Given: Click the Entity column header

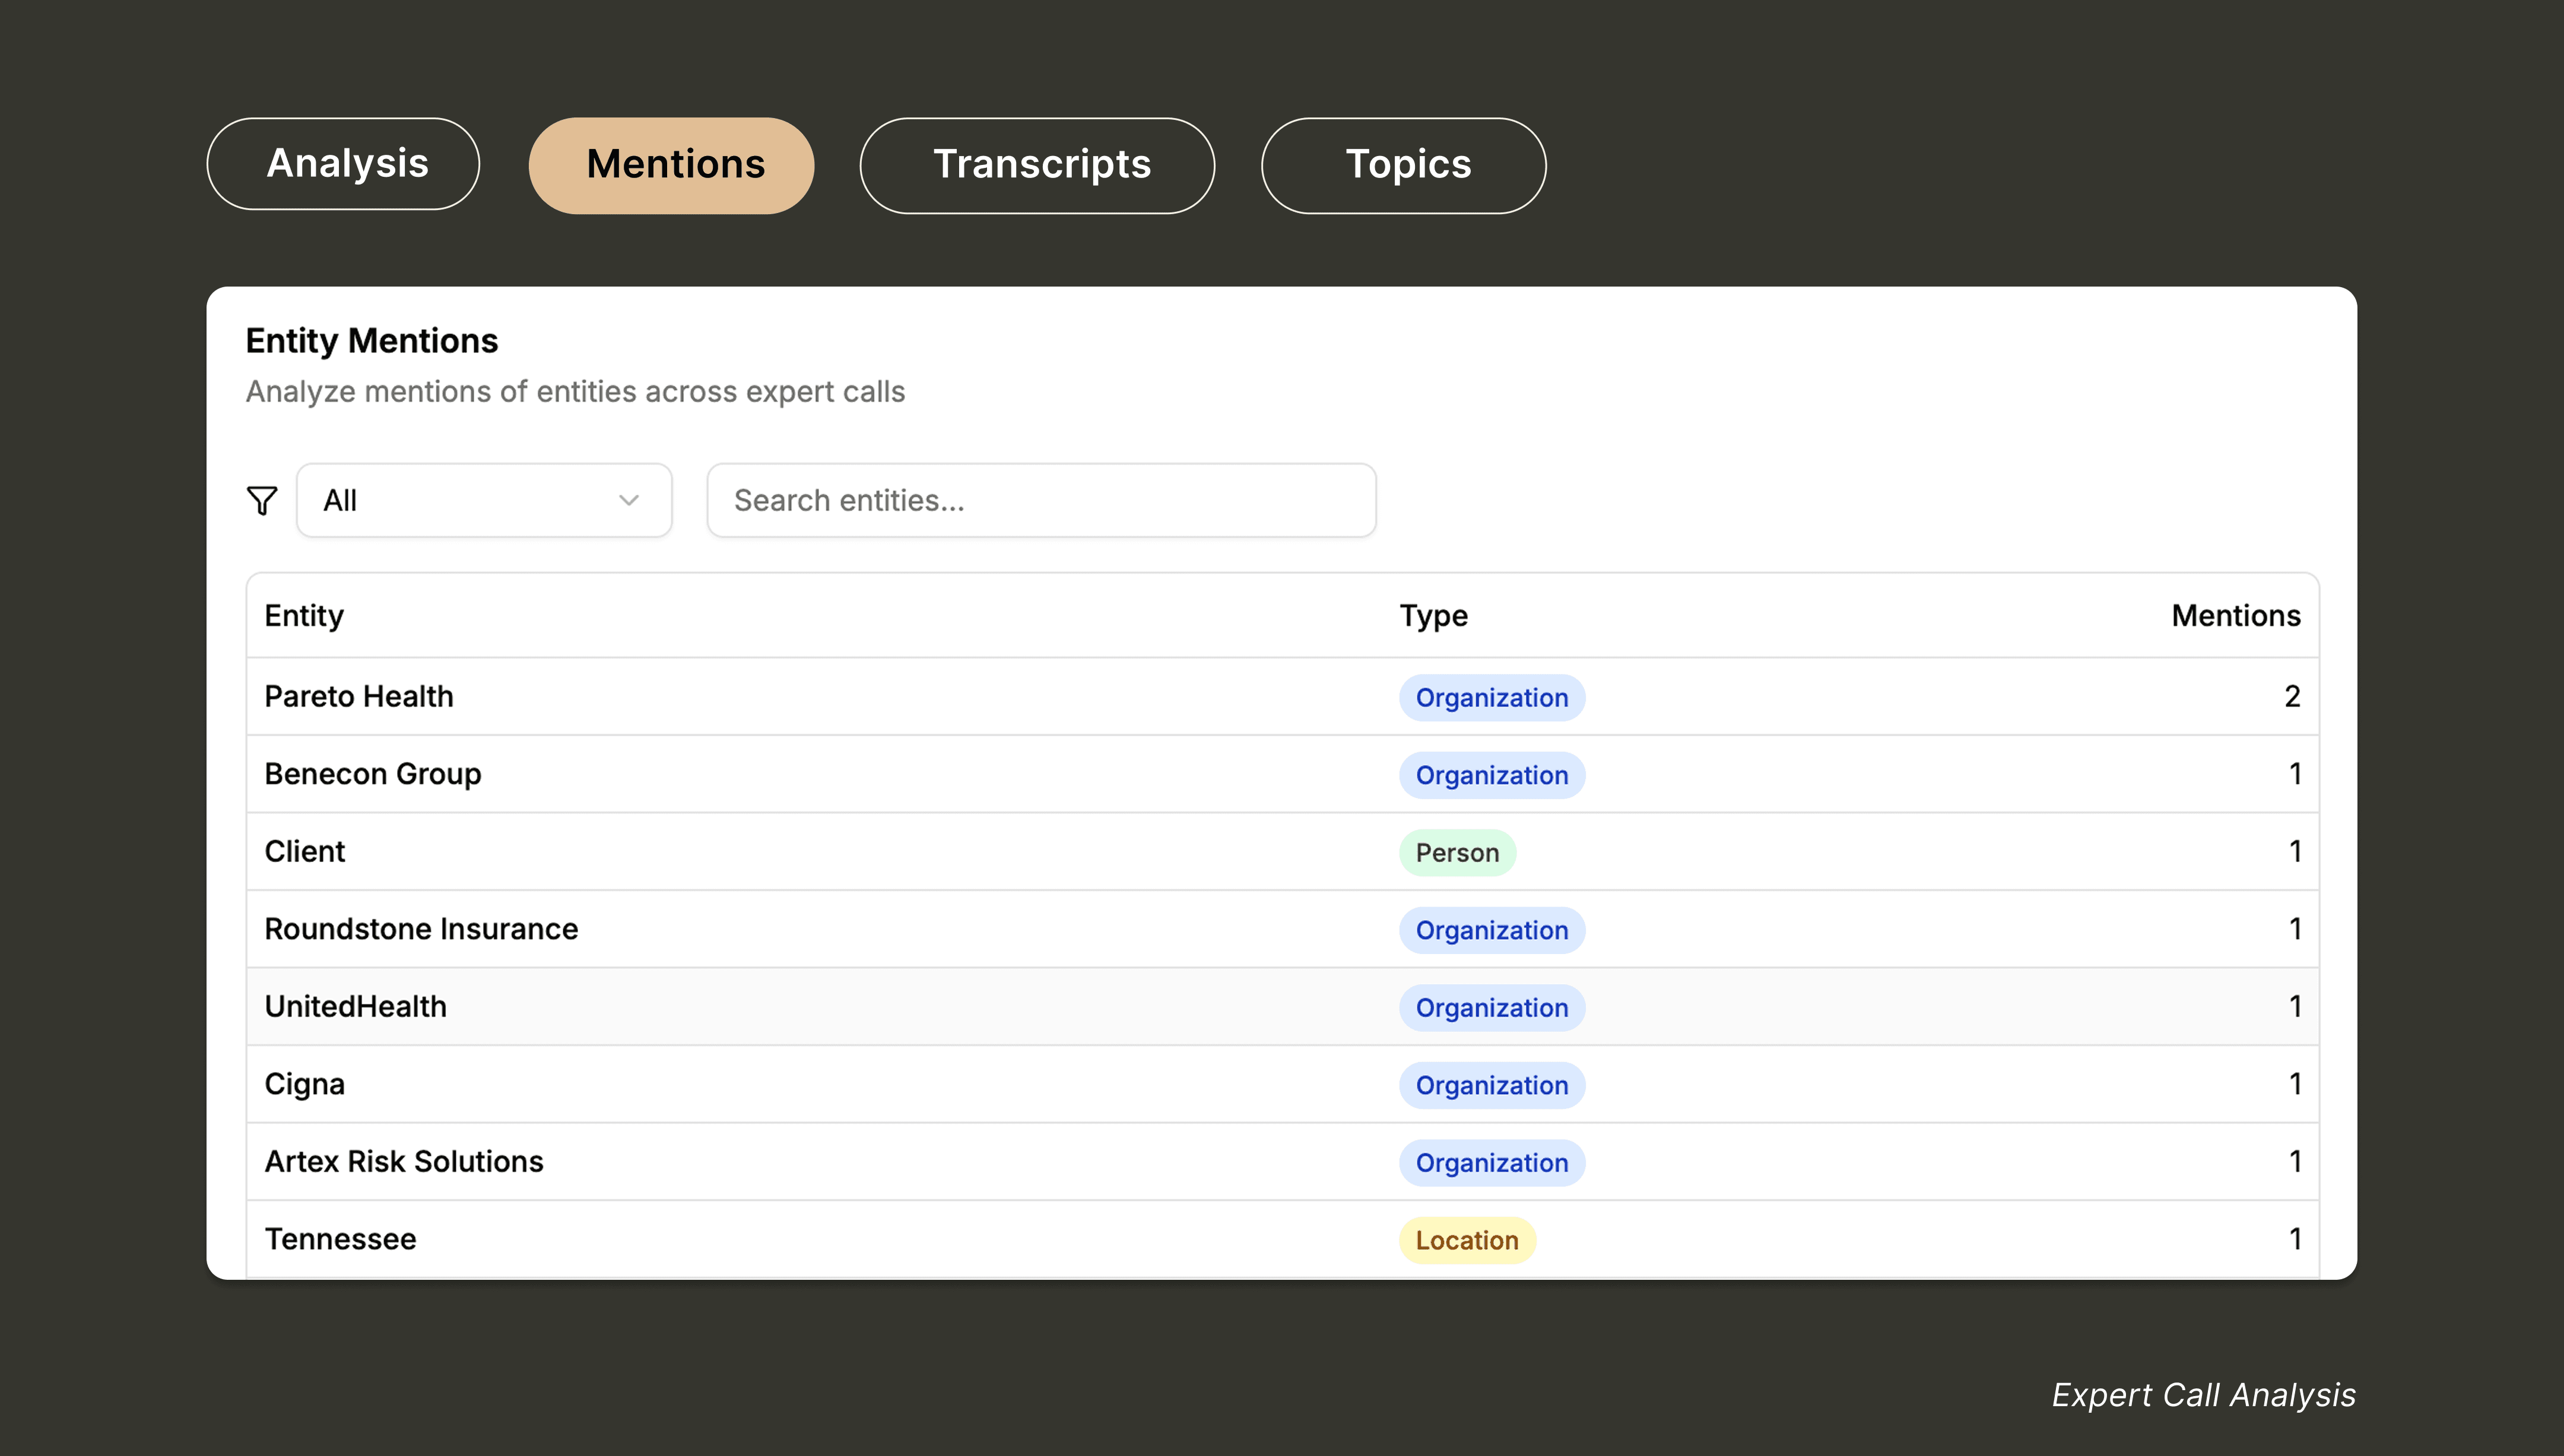Looking at the screenshot, I should pos(304,616).
